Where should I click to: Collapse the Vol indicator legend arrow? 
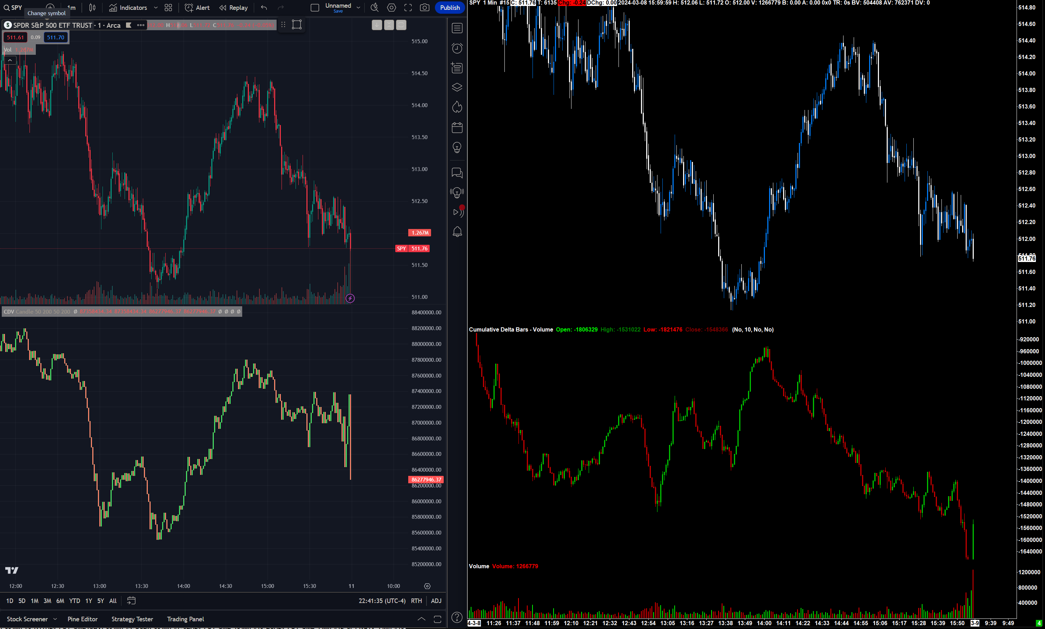coord(10,61)
